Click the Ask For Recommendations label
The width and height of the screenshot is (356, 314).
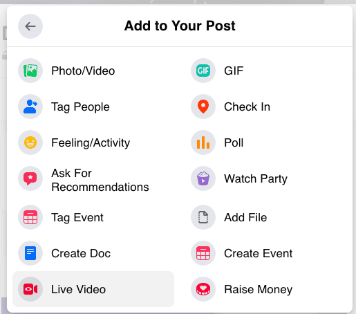(x=100, y=180)
